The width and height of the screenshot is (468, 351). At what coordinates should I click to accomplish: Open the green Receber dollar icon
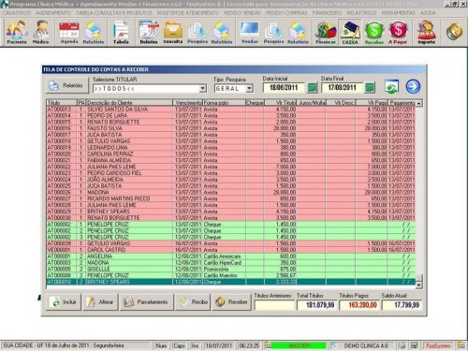tap(374, 32)
